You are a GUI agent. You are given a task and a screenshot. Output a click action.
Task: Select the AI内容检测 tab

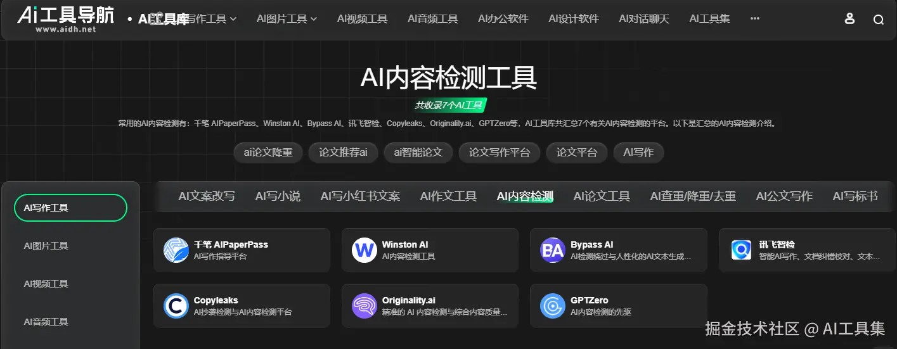tap(525, 196)
